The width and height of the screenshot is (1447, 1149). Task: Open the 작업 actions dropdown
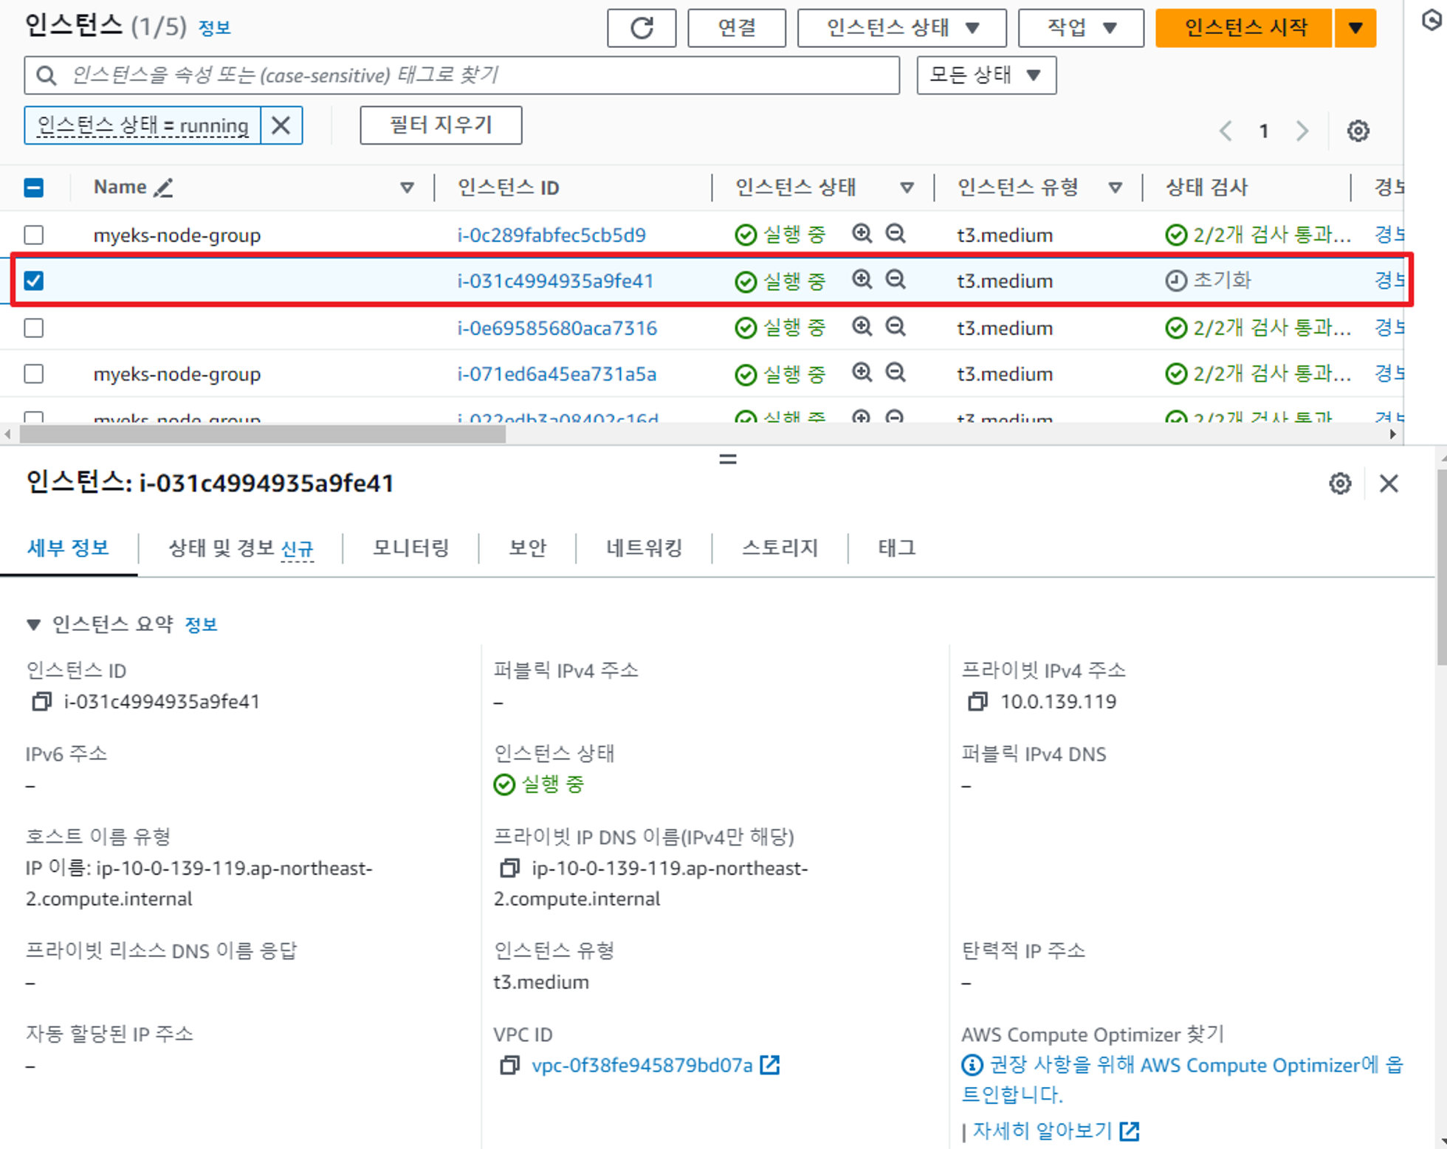tap(1080, 28)
